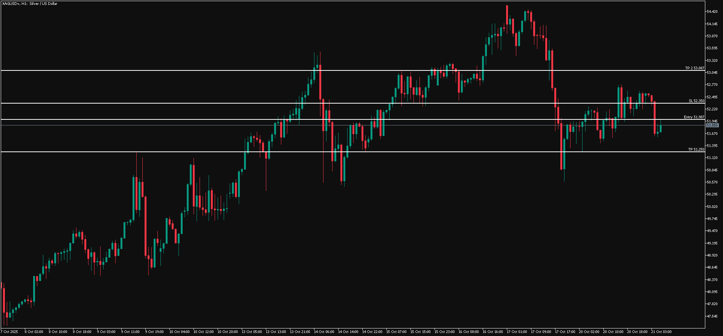723x336 pixels.
Task: Click the 13 Oct 05:00 time label
Action: [252, 332]
